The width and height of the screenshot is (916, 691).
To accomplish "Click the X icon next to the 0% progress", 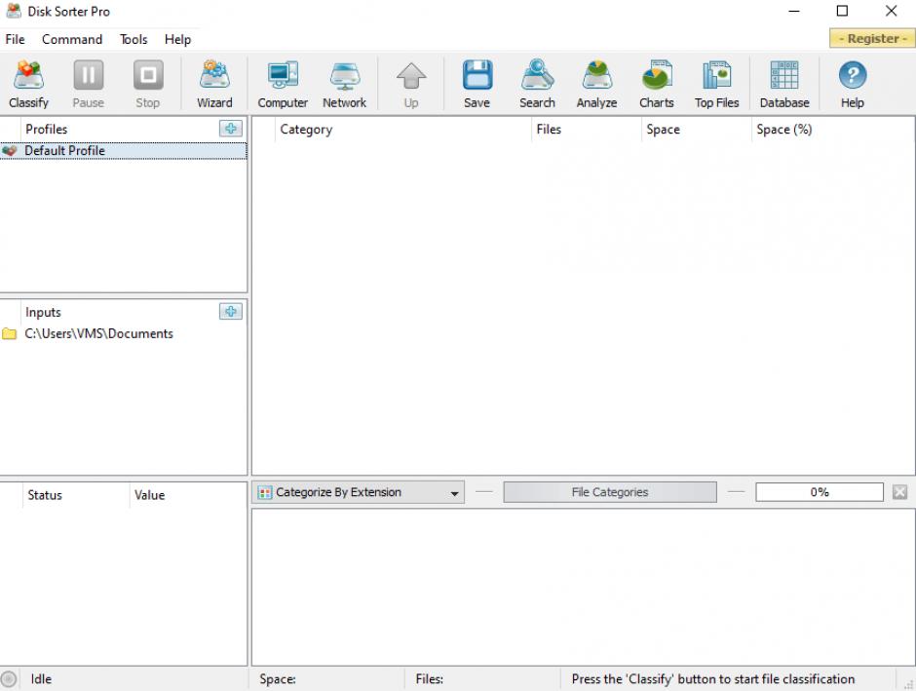I will tap(899, 492).
